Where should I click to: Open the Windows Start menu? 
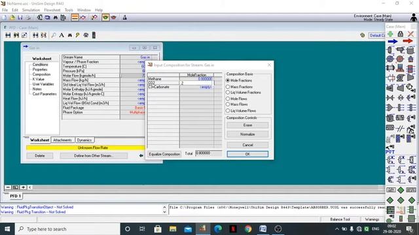coord(7,229)
